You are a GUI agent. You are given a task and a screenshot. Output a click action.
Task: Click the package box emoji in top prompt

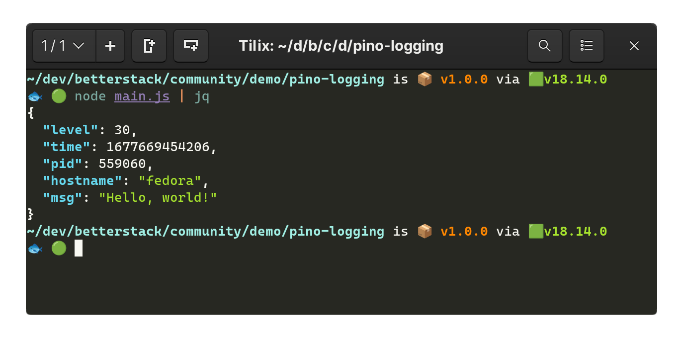(425, 79)
